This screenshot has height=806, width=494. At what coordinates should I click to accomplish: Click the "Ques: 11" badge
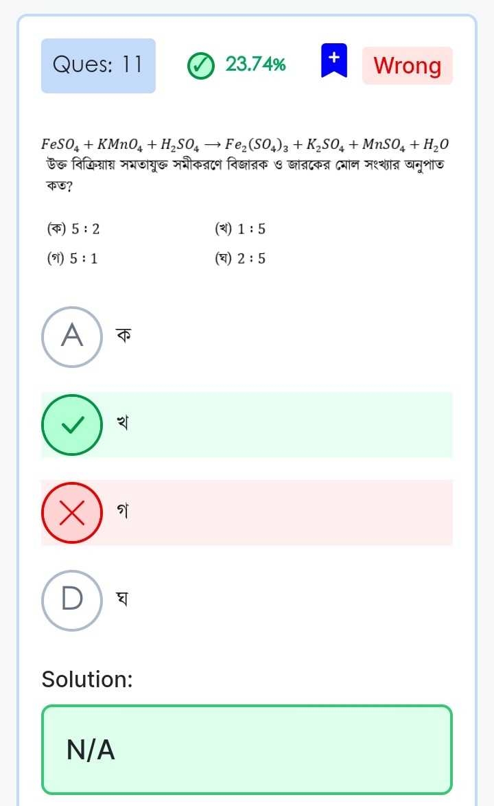pyautogui.click(x=98, y=65)
